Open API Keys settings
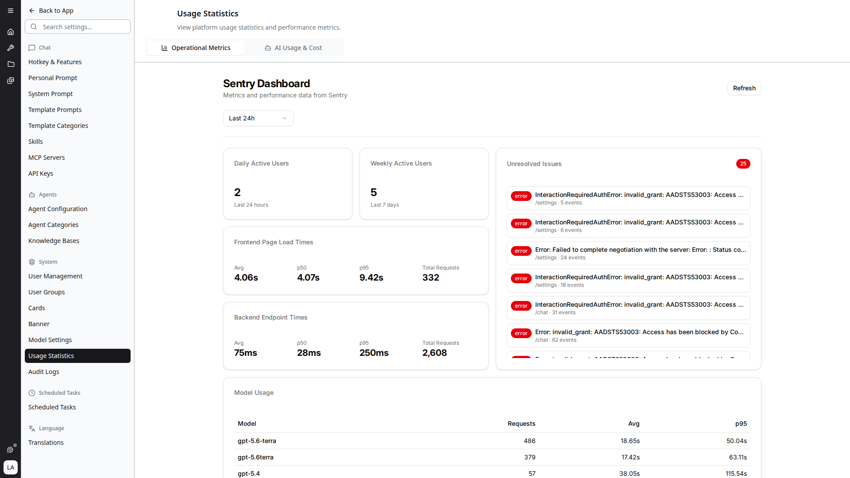The image size is (850, 478). click(x=77, y=173)
